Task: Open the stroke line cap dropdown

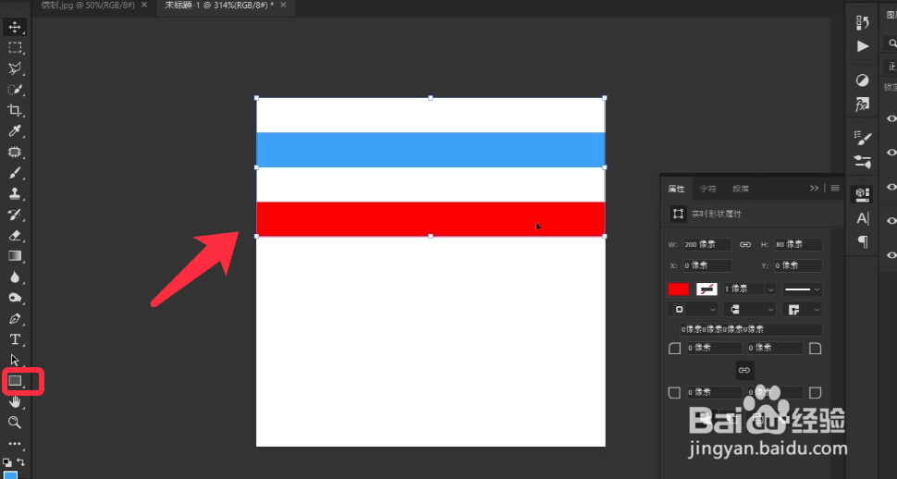Action: pyautogui.click(x=749, y=309)
